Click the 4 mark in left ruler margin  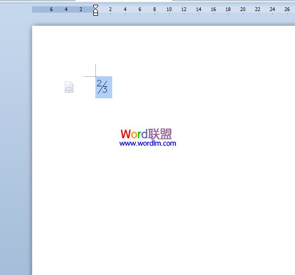pyautogui.click(x=66, y=9)
